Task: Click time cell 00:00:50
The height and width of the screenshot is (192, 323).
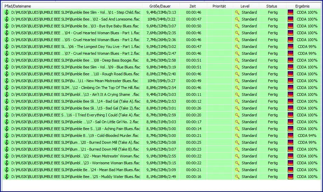Action: [x=193, y=26]
